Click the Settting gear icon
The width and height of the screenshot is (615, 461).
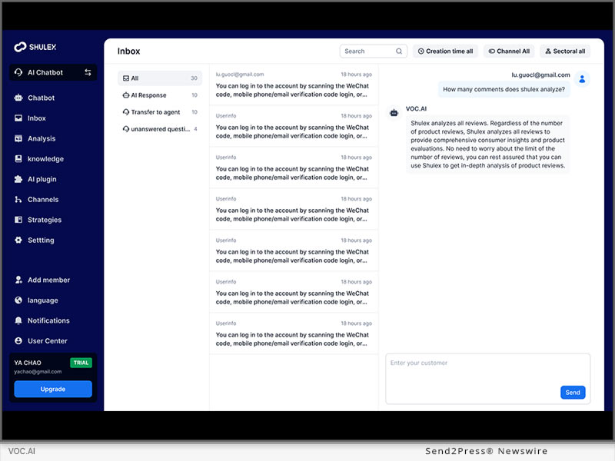18,240
